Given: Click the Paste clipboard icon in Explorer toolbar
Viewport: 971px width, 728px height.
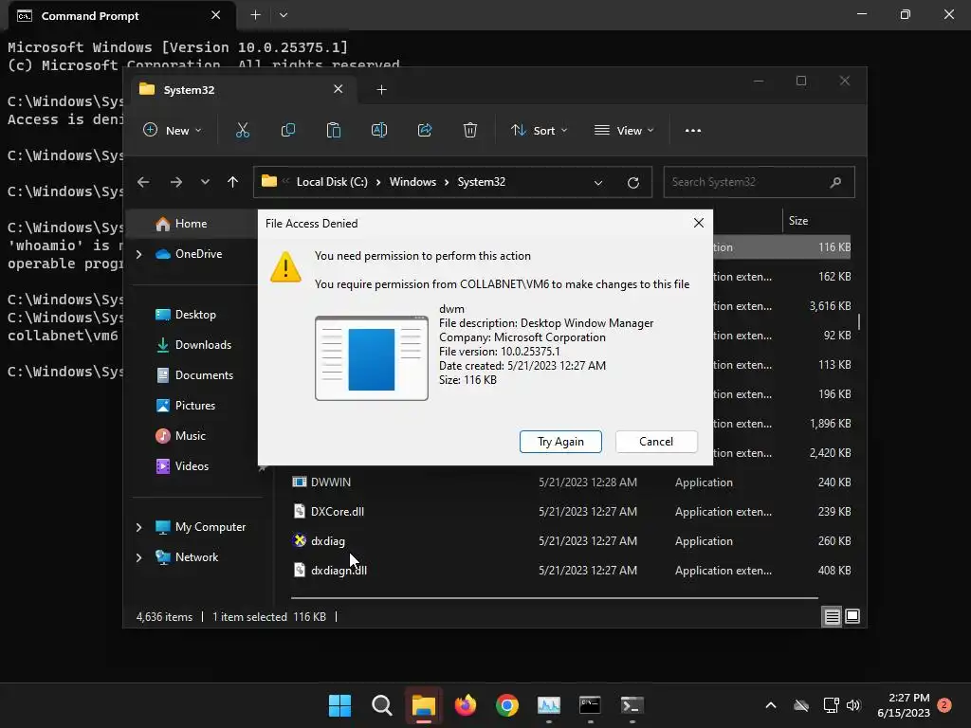Looking at the screenshot, I should tap(333, 131).
